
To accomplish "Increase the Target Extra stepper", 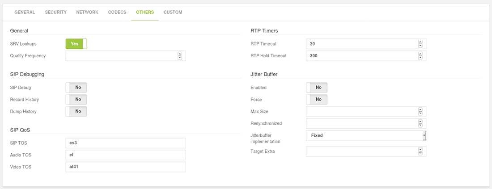I will tap(420, 150).
